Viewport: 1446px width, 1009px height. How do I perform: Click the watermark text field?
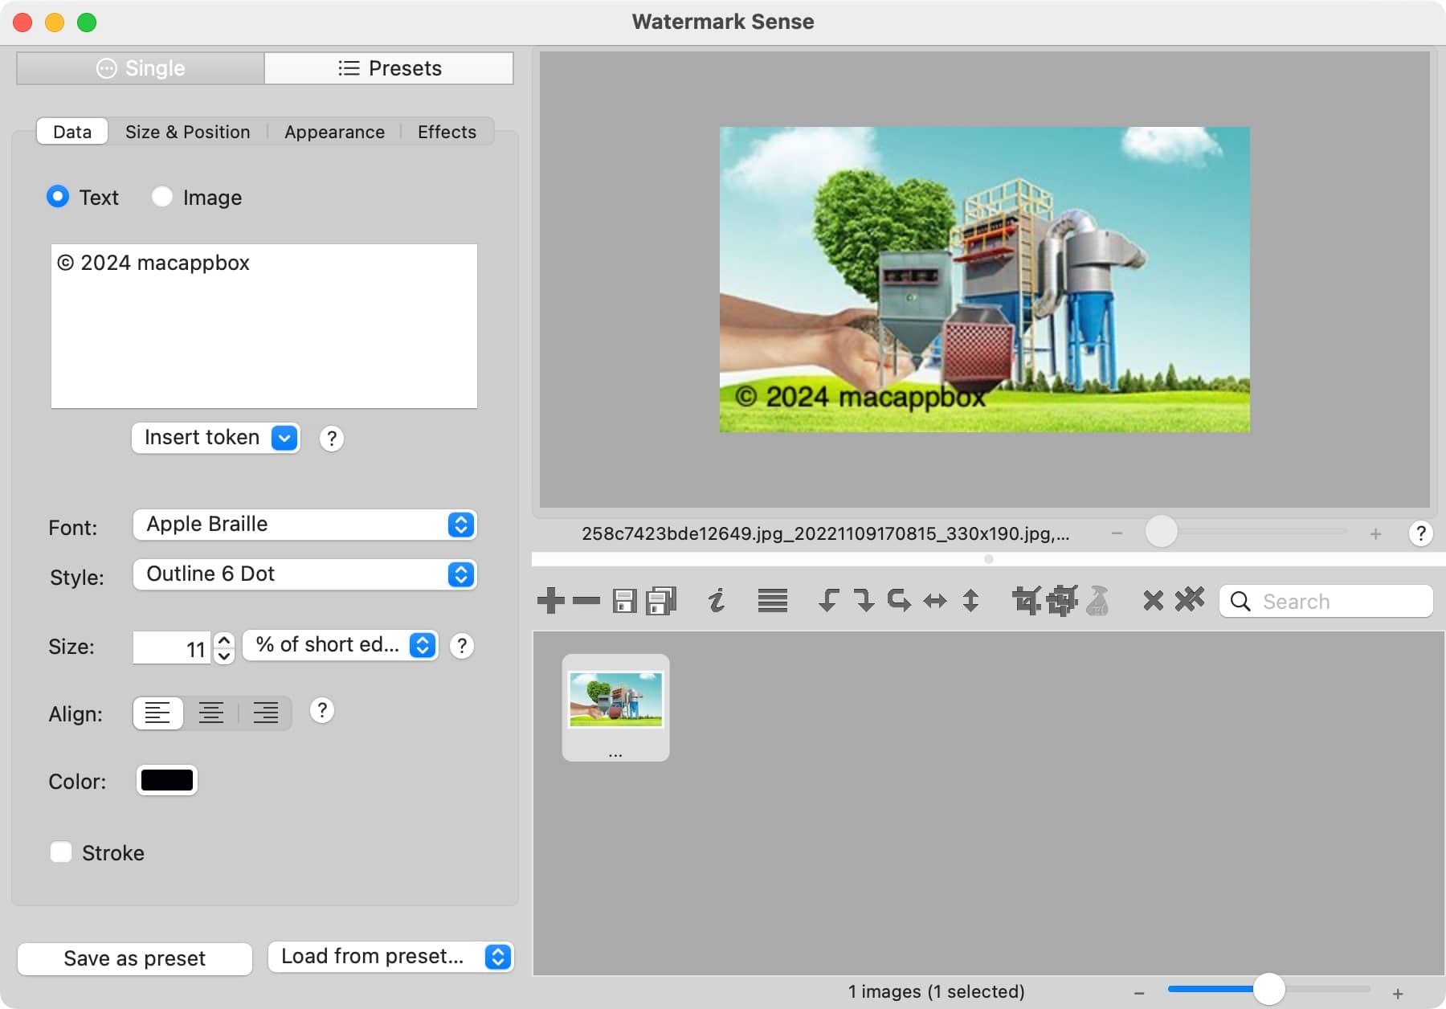(x=264, y=326)
